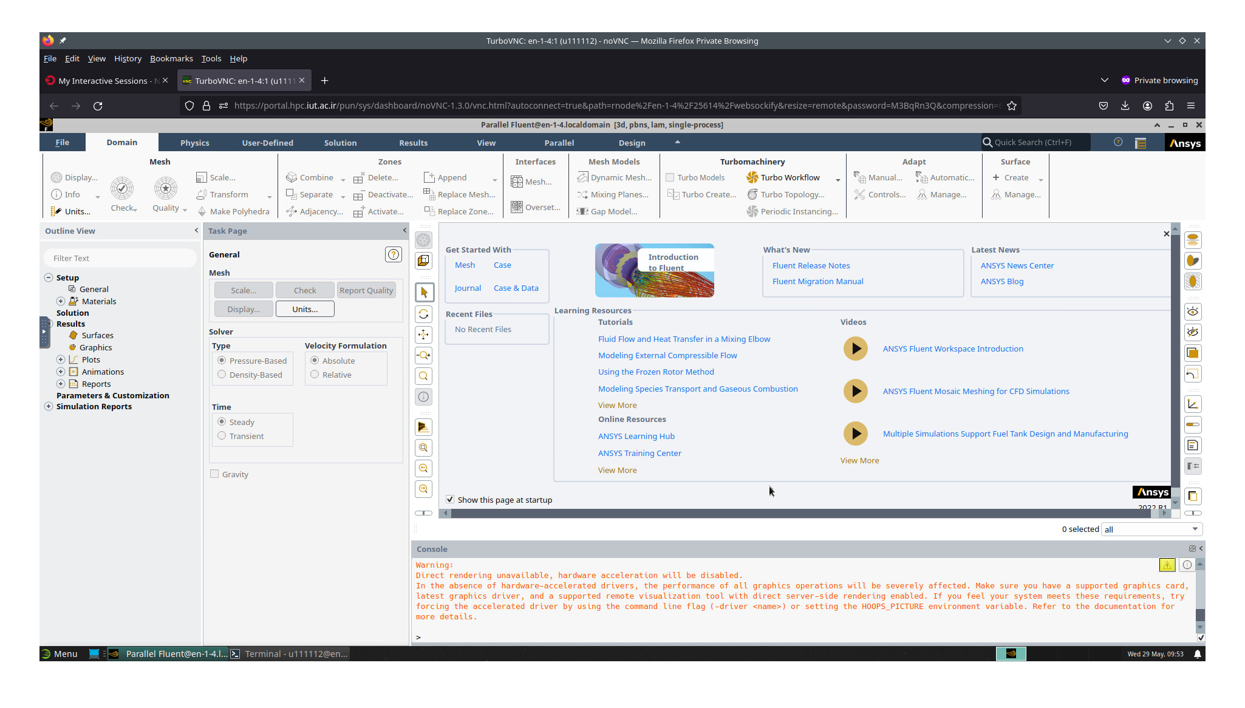The height and width of the screenshot is (708, 1245).
Task: Click the Turbo Workflow icon
Action: [752, 177]
